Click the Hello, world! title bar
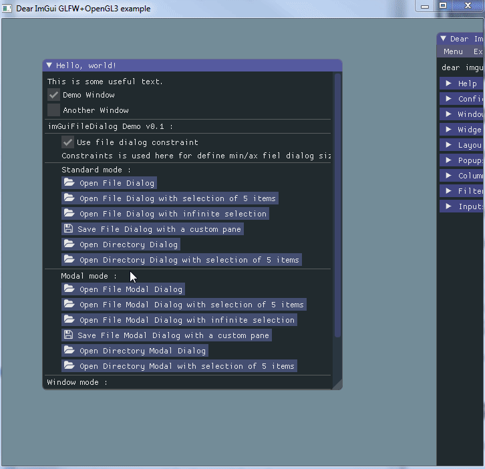Screen dimensions: 485x469 (192, 65)
